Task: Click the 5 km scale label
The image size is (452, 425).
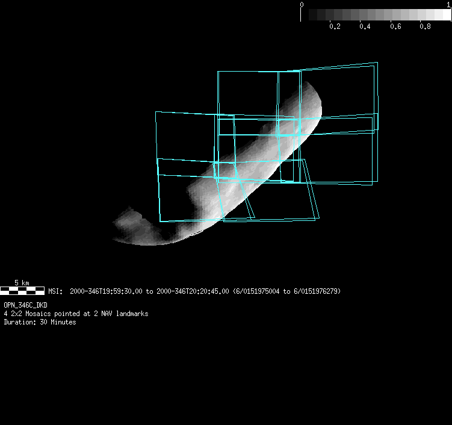Action: tap(22, 282)
